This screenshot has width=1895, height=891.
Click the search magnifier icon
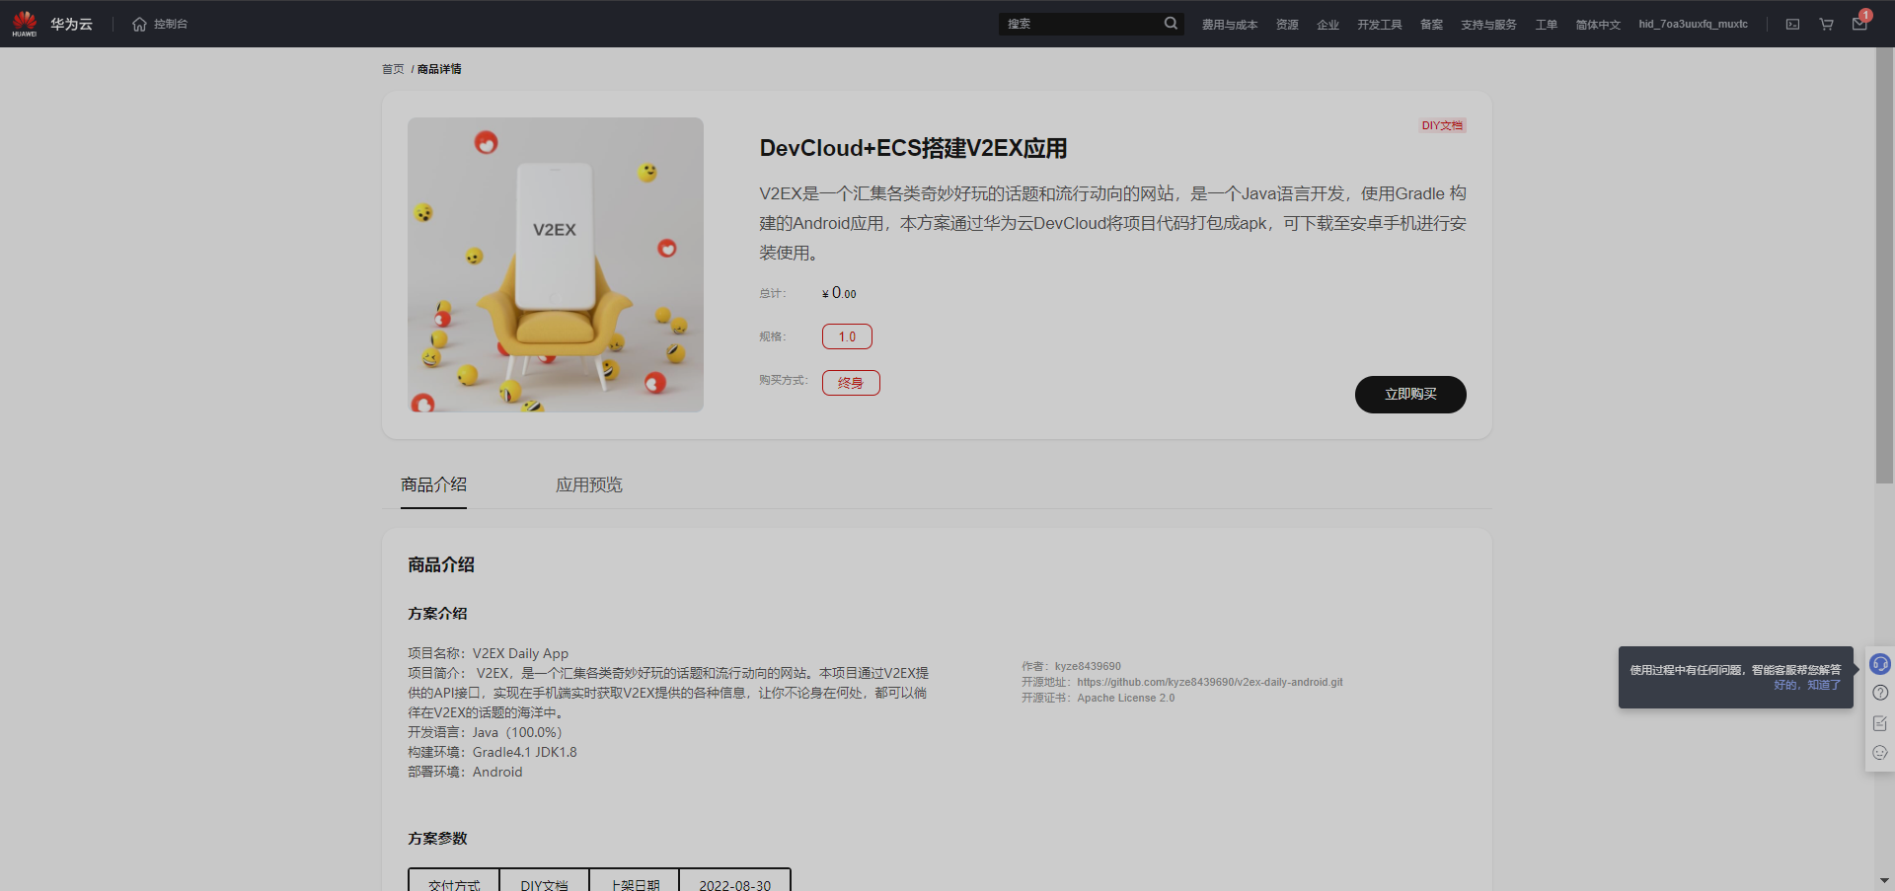point(1171,24)
